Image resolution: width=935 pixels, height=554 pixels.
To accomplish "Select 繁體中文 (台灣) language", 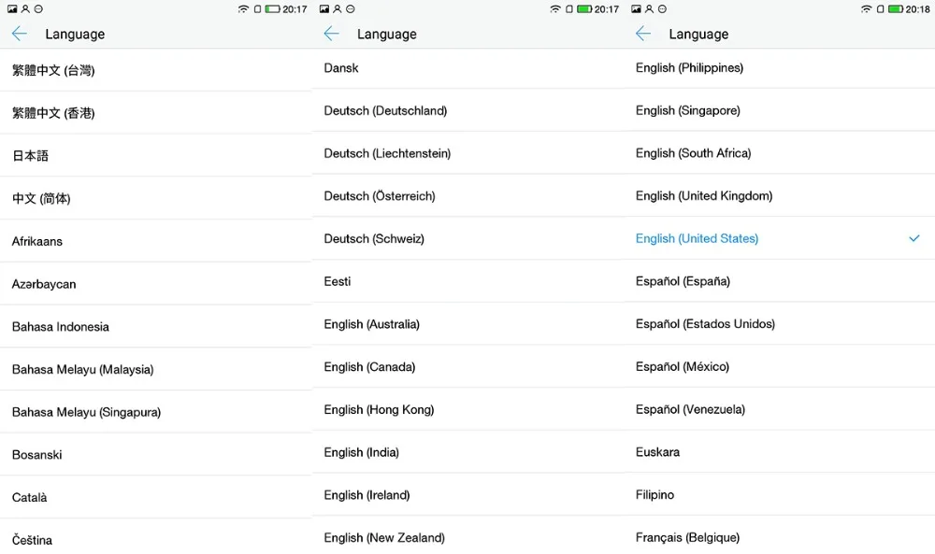I will [x=155, y=70].
